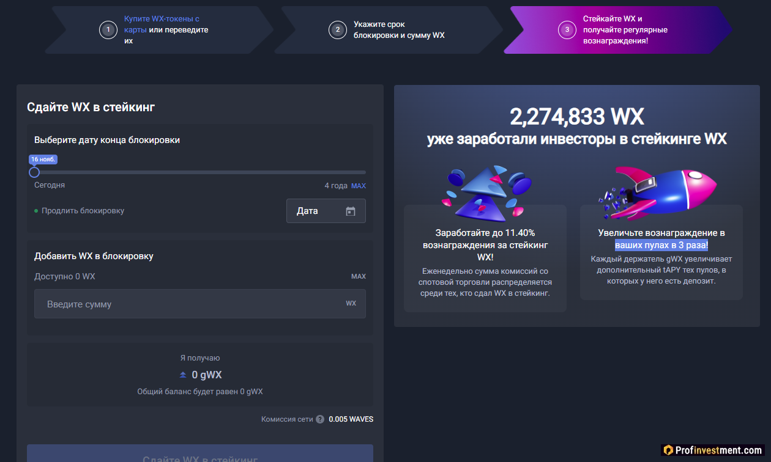Open 'Купите WX-токены с карты' link
Image resolution: width=771 pixels, height=462 pixels.
pyautogui.click(x=162, y=24)
